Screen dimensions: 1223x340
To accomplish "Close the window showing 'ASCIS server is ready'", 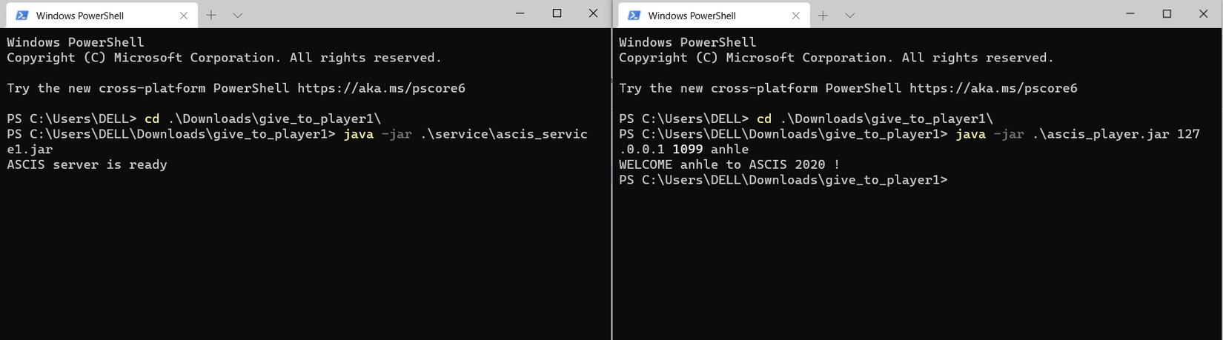I will tap(593, 13).
